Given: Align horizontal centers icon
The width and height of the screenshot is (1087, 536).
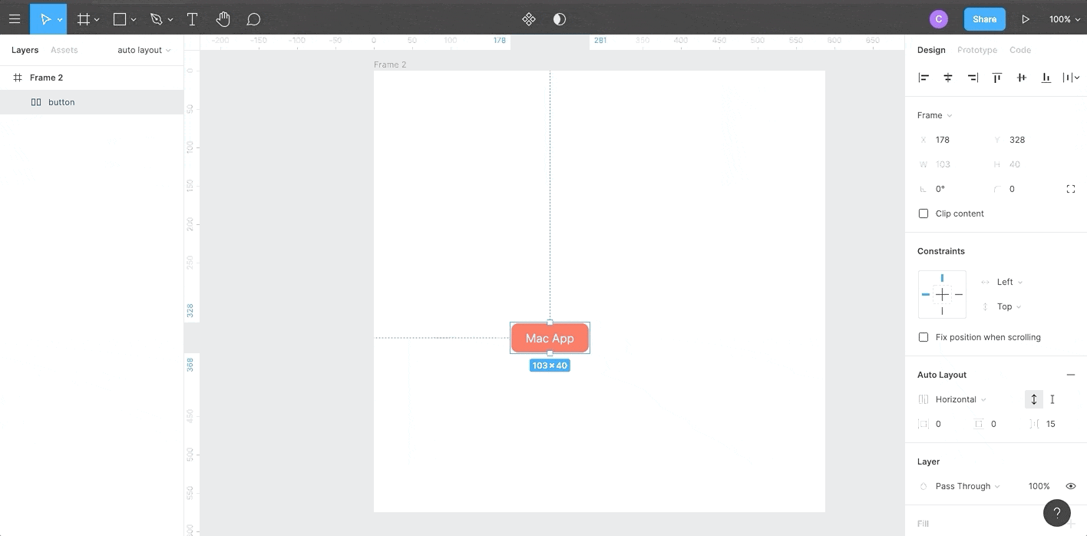Looking at the screenshot, I should pos(948,78).
